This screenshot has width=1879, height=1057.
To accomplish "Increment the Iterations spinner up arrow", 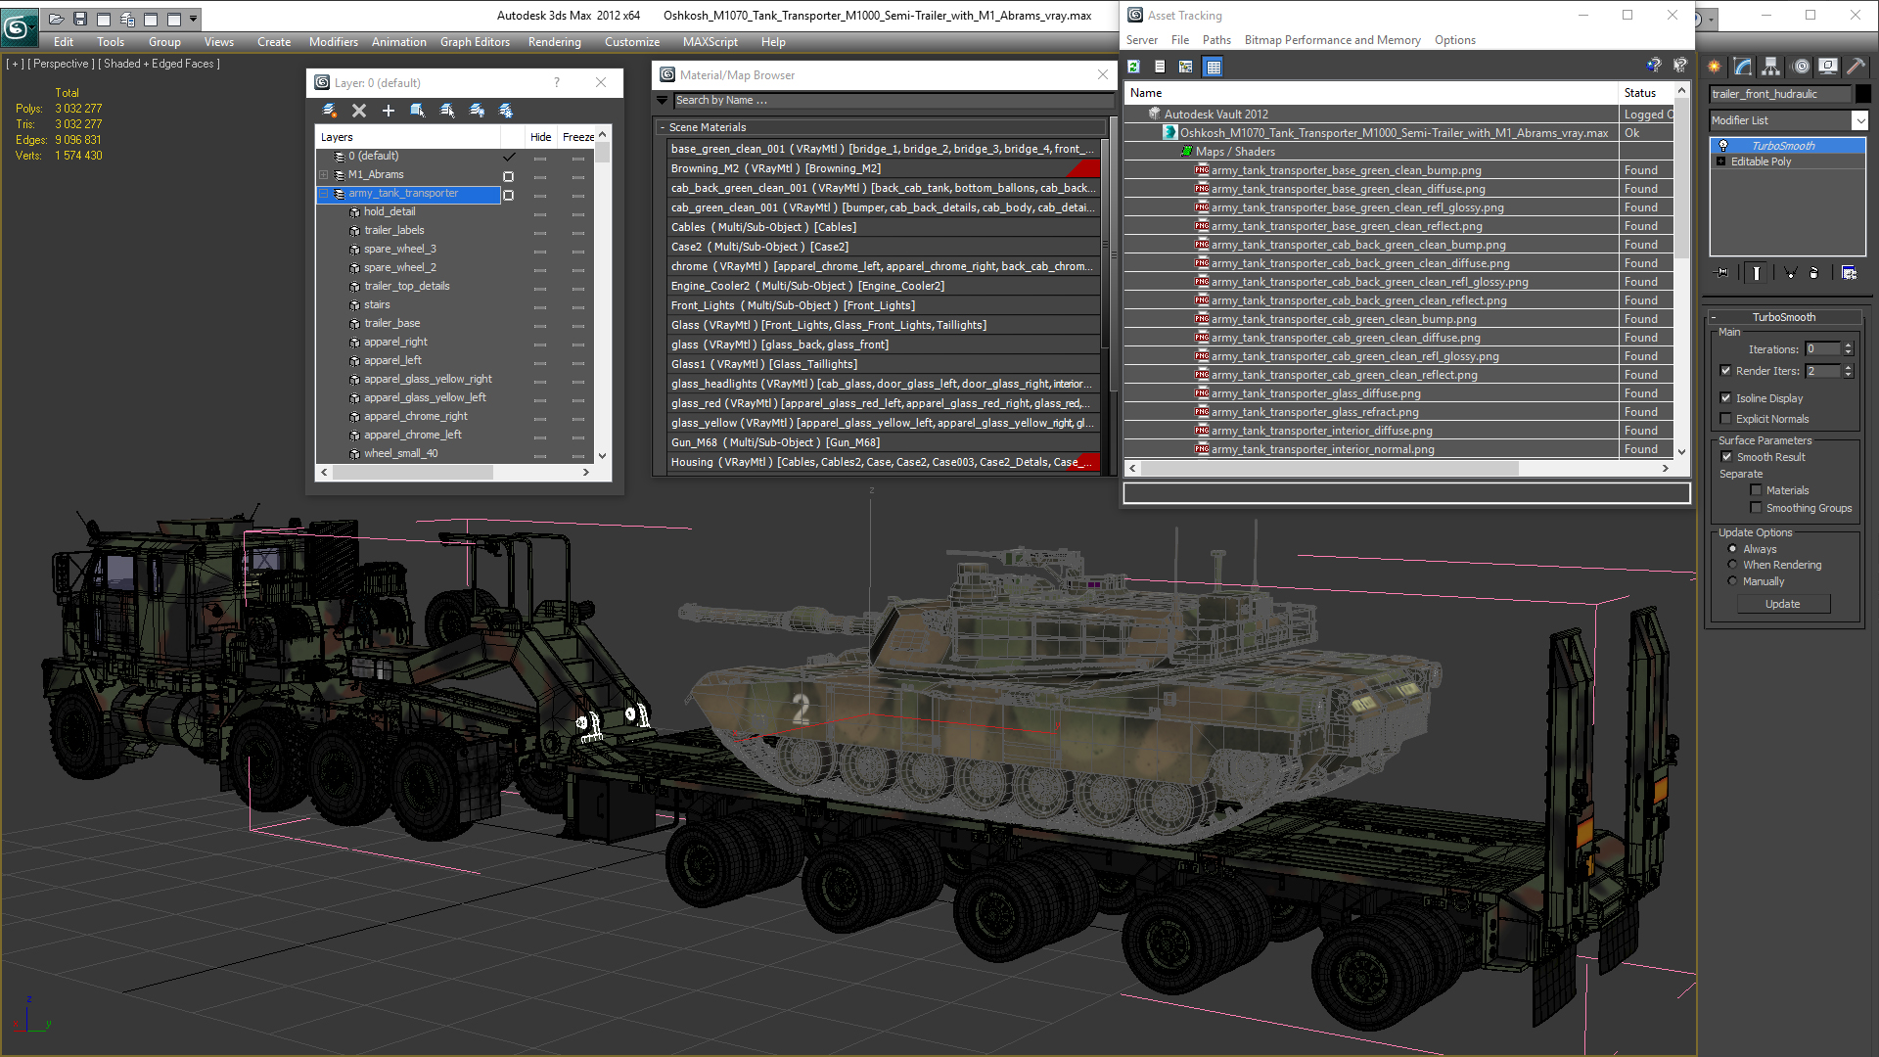I will coord(1849,345).
